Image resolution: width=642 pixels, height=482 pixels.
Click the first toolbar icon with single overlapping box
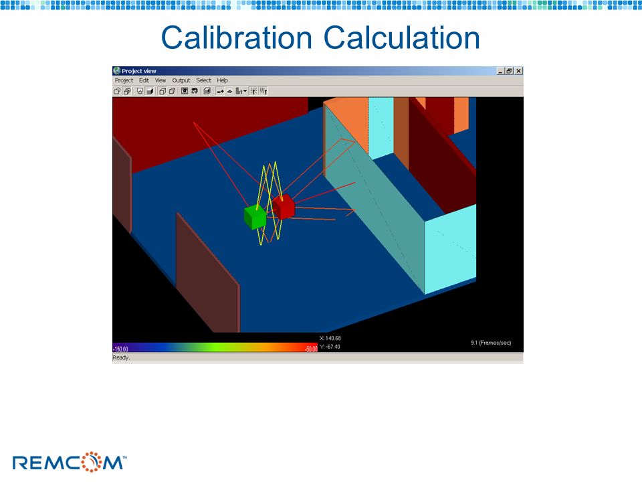(x=117, y=91)
